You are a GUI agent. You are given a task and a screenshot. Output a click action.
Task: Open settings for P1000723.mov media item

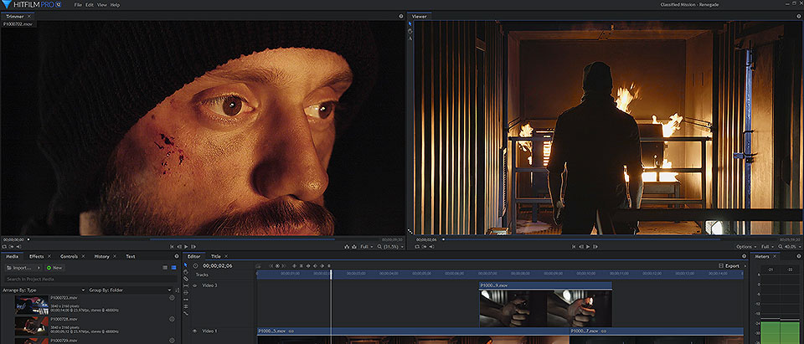click(x=172, y=297)
